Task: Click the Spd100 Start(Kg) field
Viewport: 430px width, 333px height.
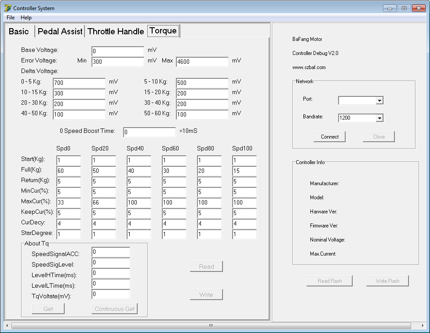Action: [244, 161]
